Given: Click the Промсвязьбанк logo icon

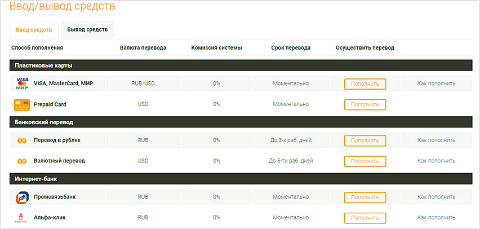Looking at the screenshot, I should 22,197.
